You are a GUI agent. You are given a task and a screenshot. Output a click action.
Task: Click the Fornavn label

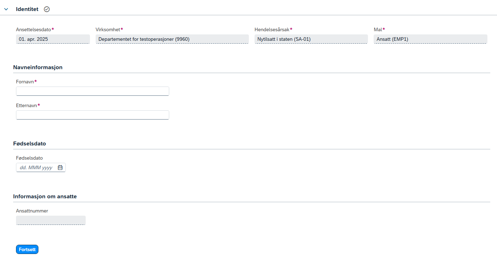tap(25, 82)
